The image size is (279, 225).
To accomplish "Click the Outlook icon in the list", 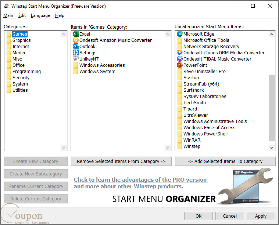I will 76,46.
